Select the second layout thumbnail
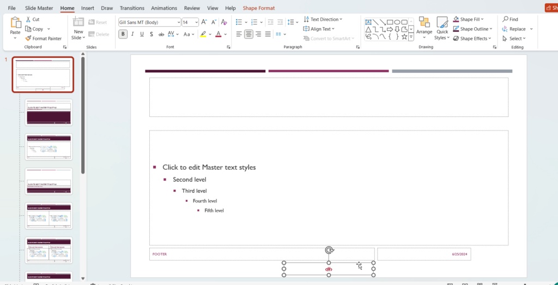Viewport: 558px width, 285px height. pos(48,113)
